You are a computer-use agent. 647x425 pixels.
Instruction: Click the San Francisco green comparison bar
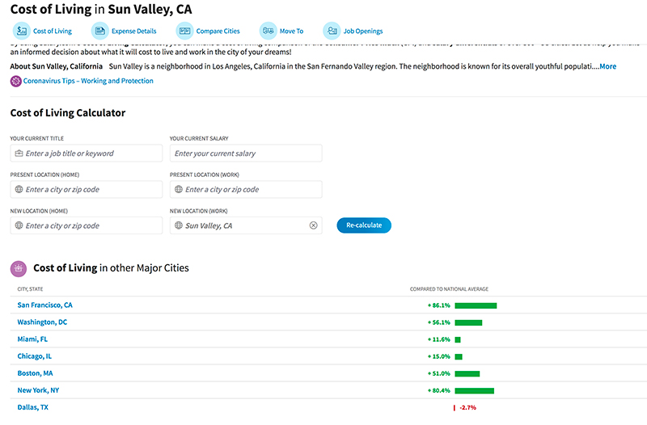point(476,305)
